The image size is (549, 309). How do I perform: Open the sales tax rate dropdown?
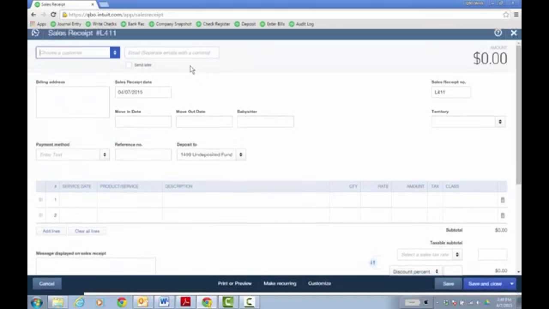[458, 254]
